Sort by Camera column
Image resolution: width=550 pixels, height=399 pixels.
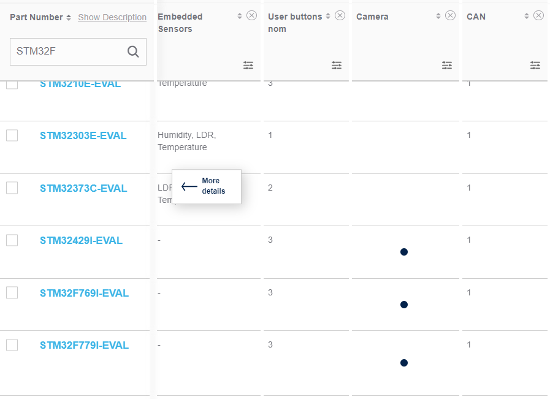438,16
